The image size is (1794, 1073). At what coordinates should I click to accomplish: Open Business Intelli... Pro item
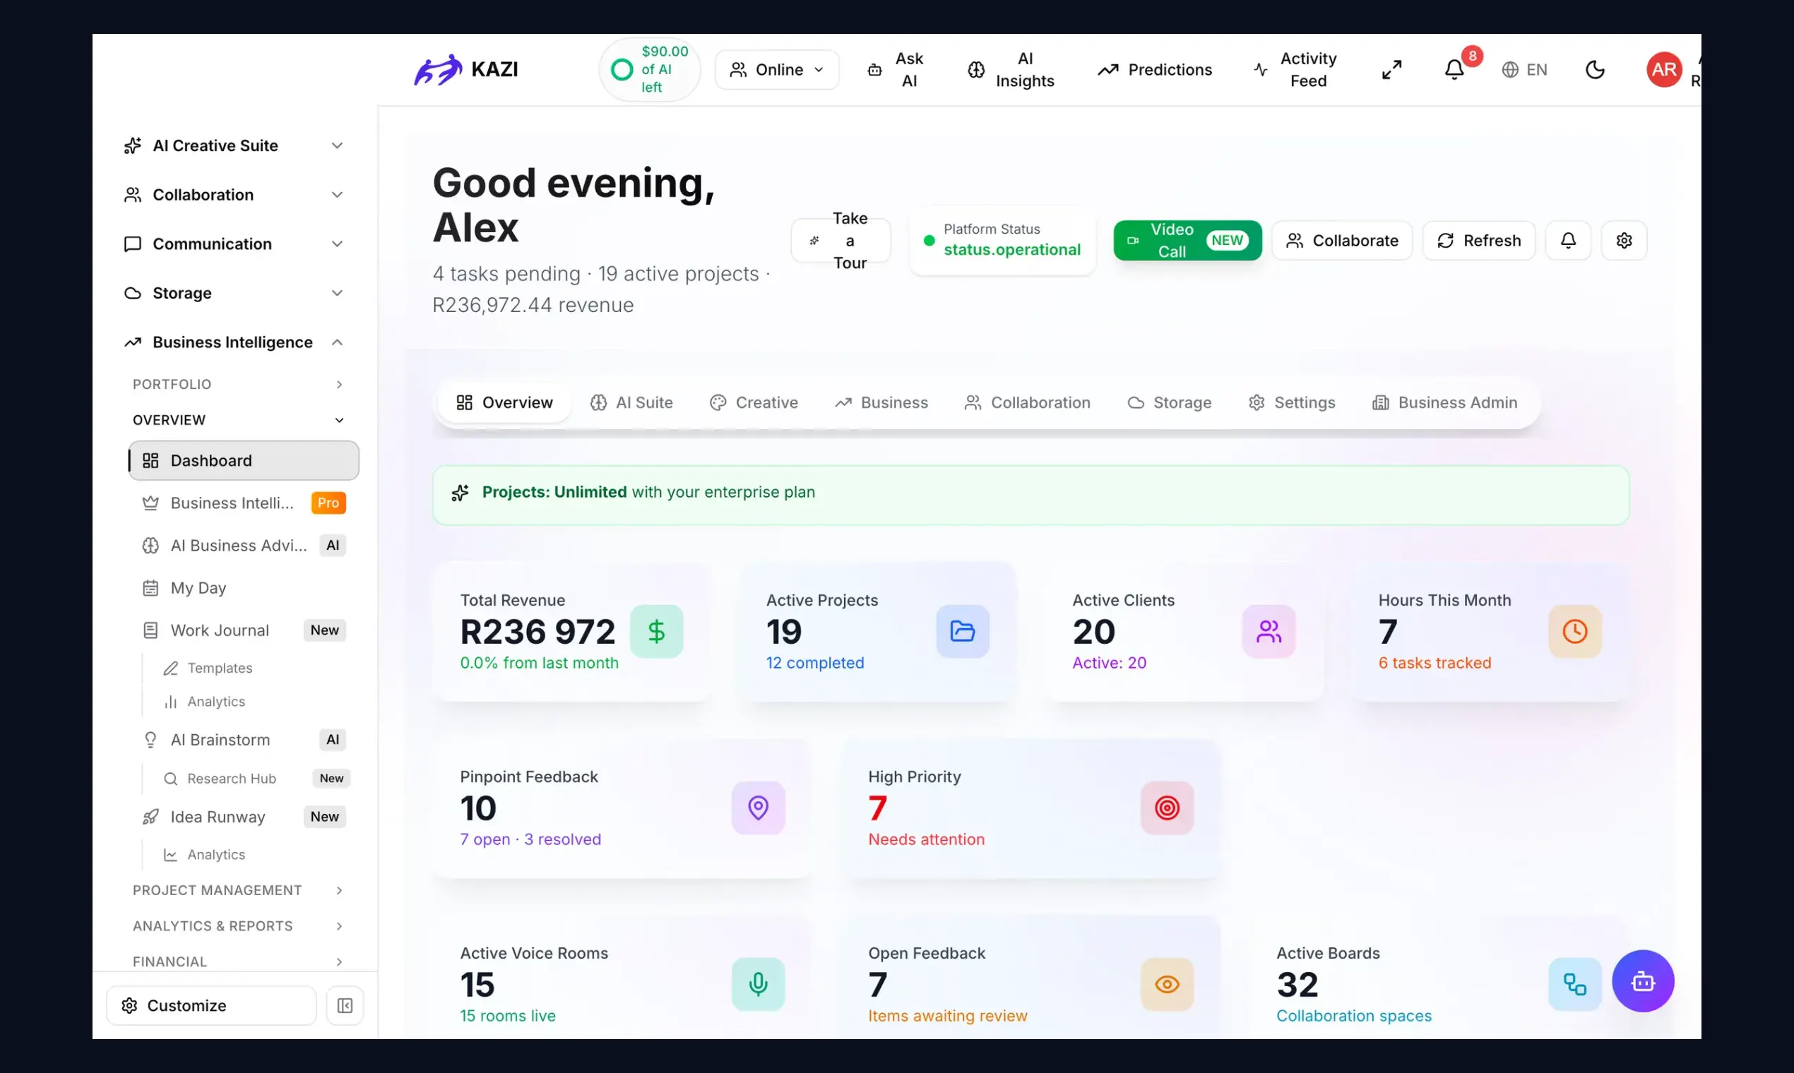(244, 503)
